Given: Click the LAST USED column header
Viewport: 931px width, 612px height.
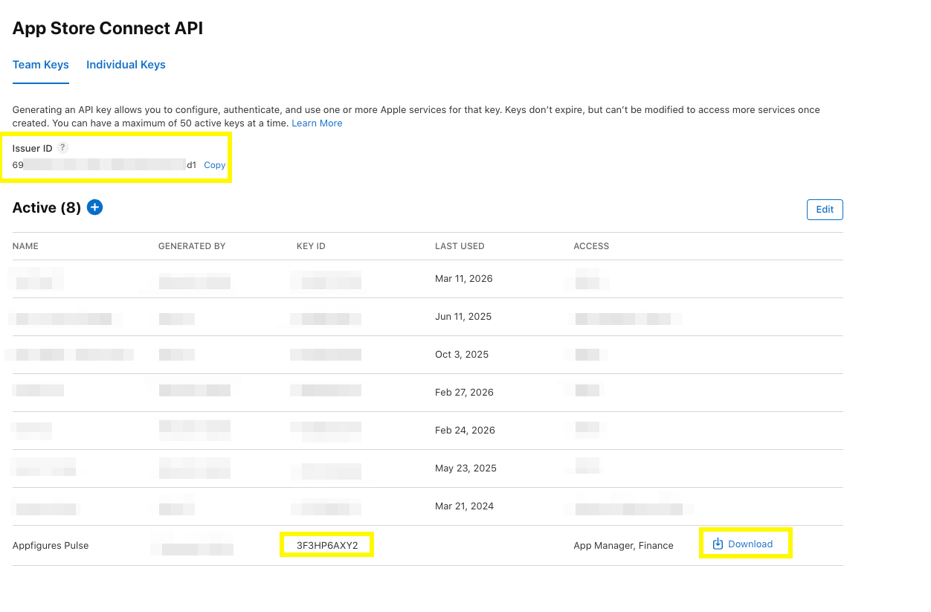Looking at the screenshot, I should [460, 245].
